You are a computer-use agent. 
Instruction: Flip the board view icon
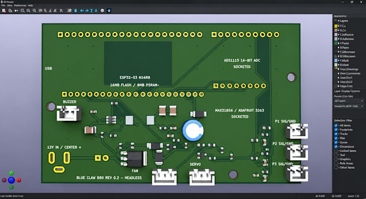(x=75, y=11)
